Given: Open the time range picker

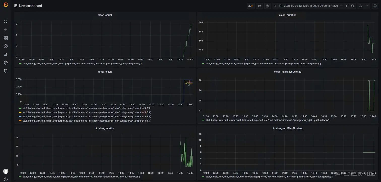Looking at the screenshot, I should click(311, 6).
